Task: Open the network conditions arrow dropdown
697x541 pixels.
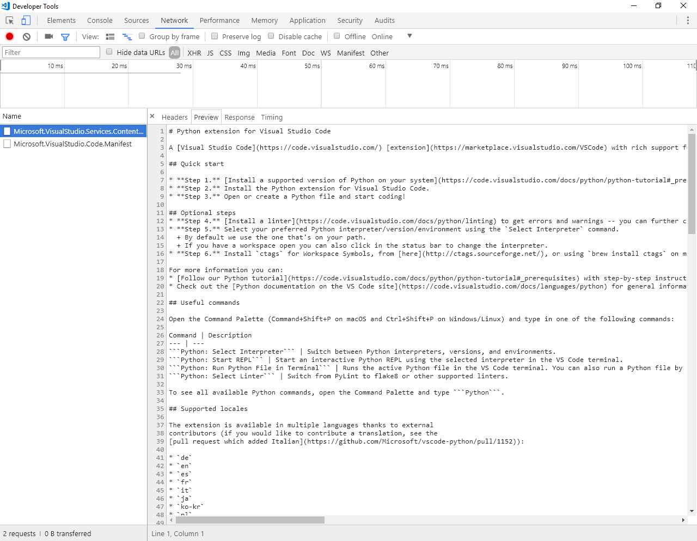Action: [409, 36]
